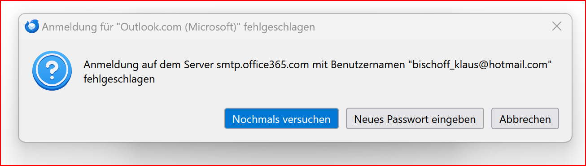Image resolution: width=586 pixels, height=166 pixels.
Task: Click the server name smtp.office365.com
Action: point(263,64)
